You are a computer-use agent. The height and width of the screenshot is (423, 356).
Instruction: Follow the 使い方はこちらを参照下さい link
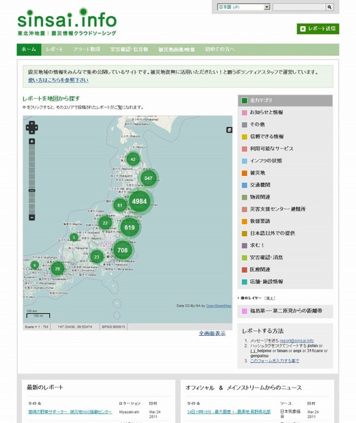(58, 80)
